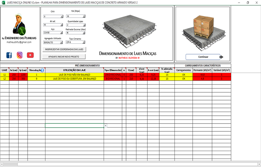261x167 pixels.
Task: Open the Facebook icon link
Action: (9, 55)
